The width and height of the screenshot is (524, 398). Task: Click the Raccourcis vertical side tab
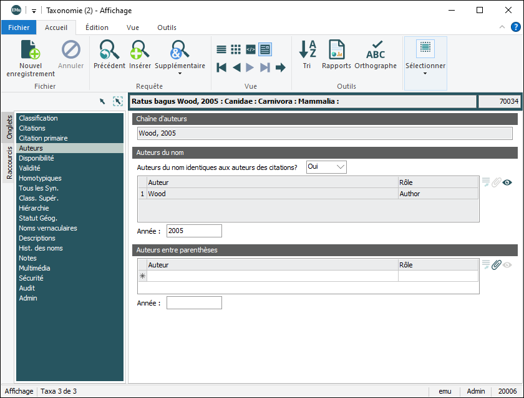(x=9, y=163)
